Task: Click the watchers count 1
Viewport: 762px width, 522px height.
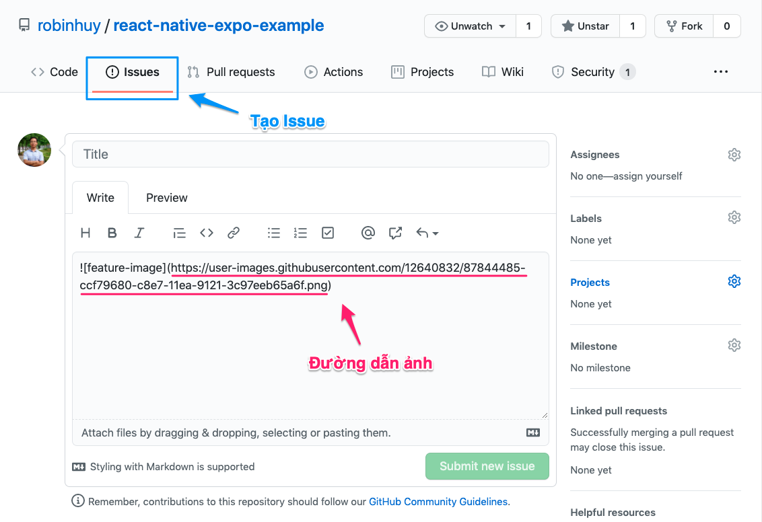Action: pos(528,26)
